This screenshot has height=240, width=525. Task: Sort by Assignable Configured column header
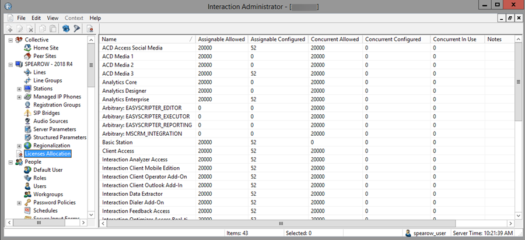tap(278, 39)
